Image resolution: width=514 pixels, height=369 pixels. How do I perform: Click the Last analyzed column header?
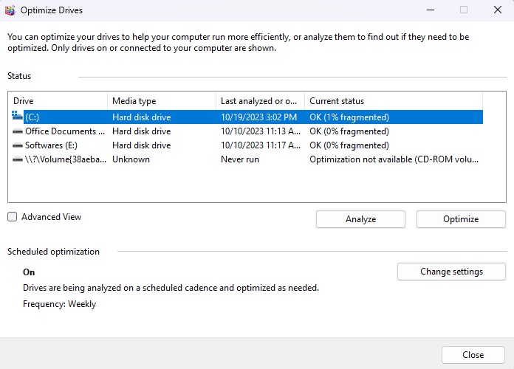click(260, 101)
